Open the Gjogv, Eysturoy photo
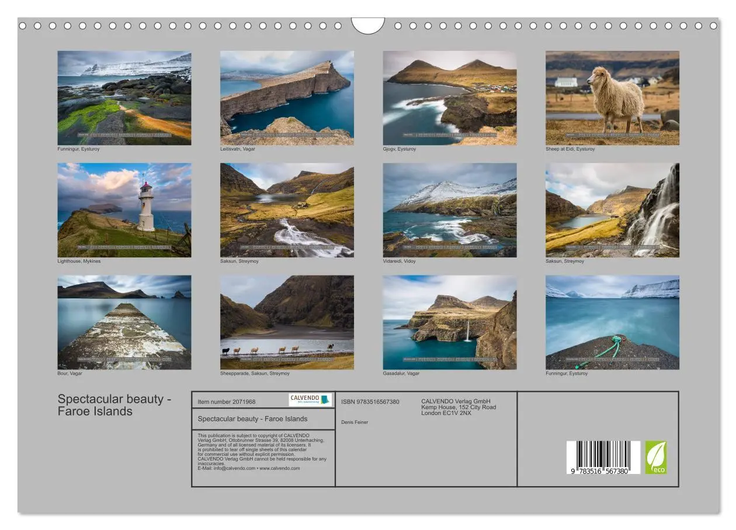 click(x=450, y=98)
